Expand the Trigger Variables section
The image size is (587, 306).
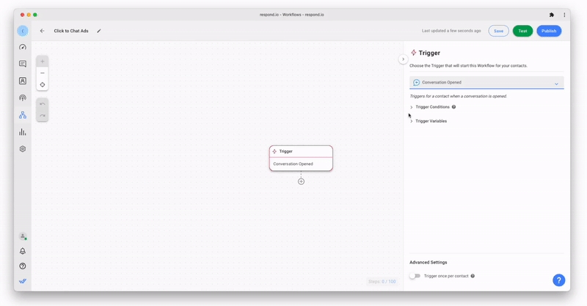[x=431, y=121]
